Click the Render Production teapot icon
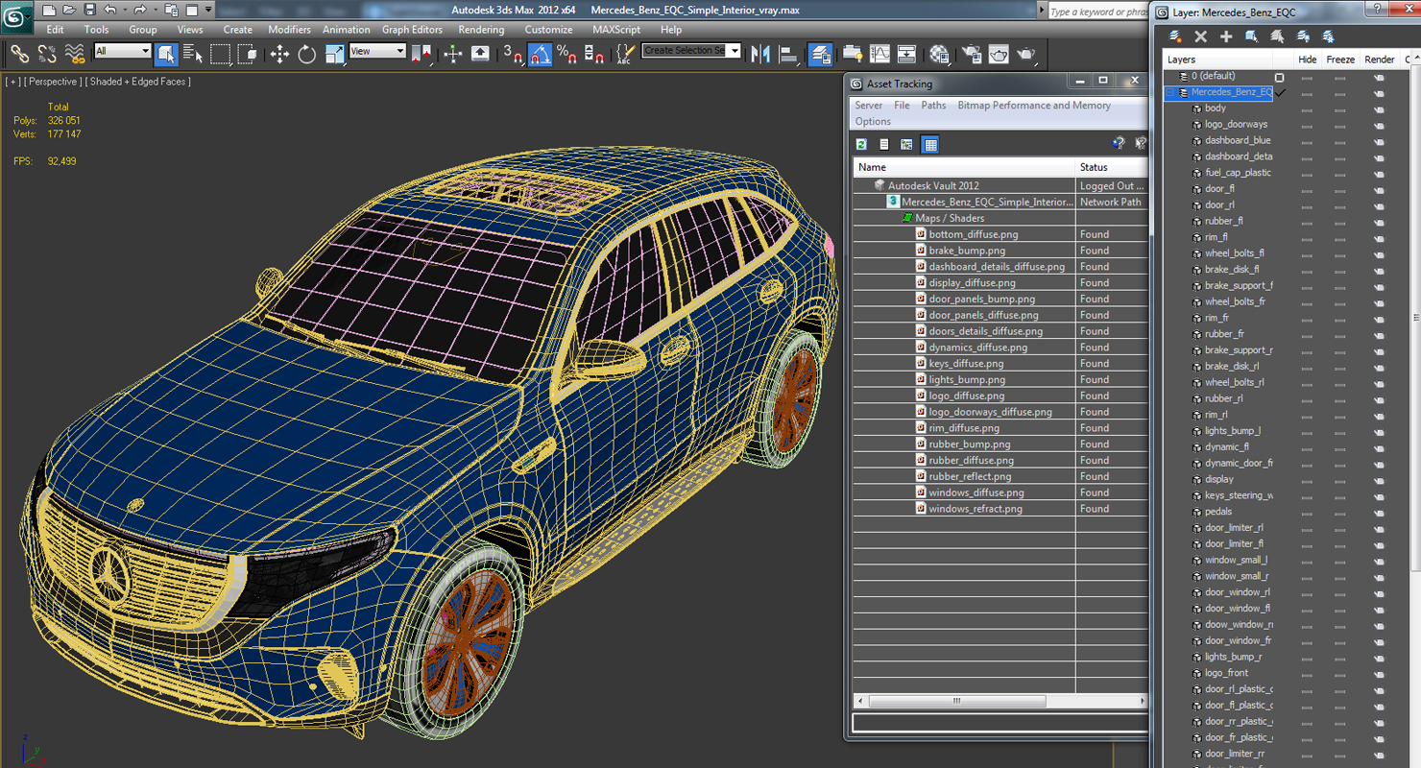The height and width of the screenshot is (768, 1421). click(1026, 54)
